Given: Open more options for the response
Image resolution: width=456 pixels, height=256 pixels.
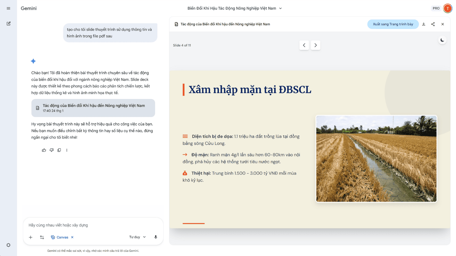Looking at the screenshot, I should tap(67, 150).
